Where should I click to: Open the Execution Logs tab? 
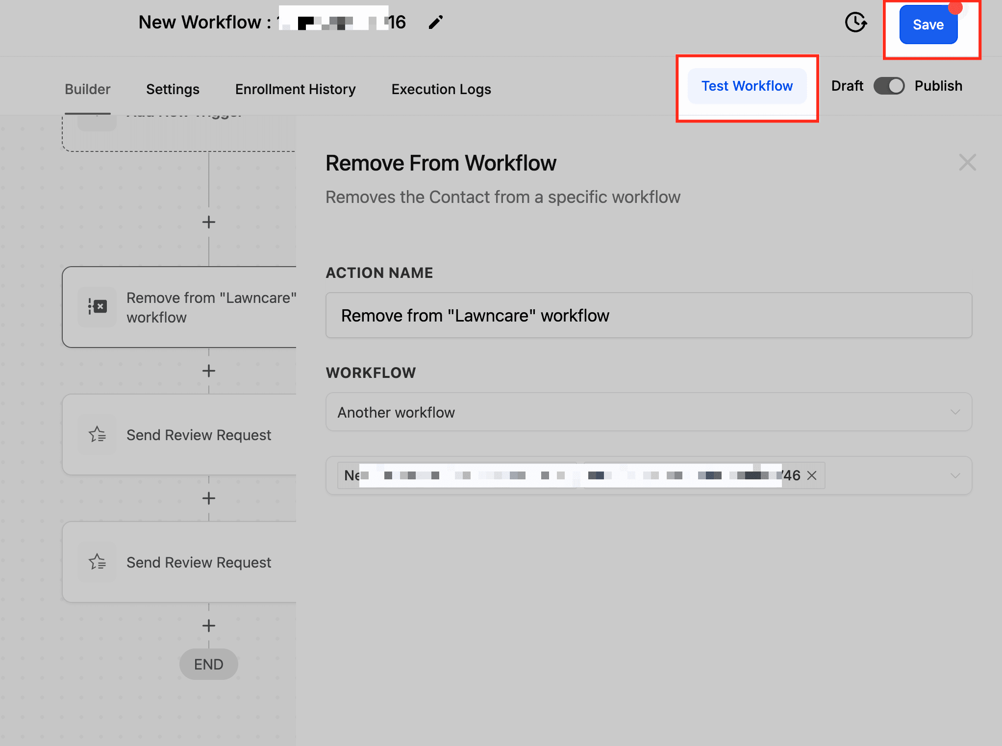tap(441, 89)
